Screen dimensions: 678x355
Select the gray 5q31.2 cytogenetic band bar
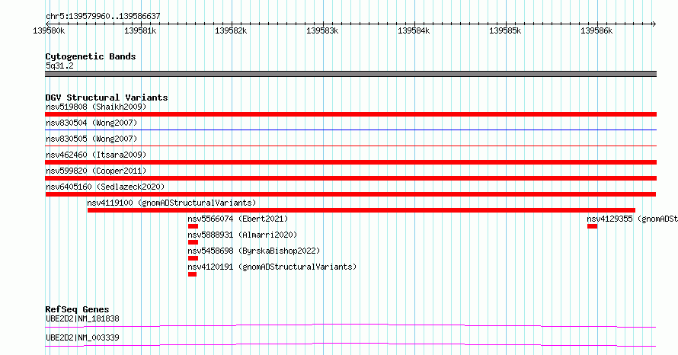click(350, 74)
